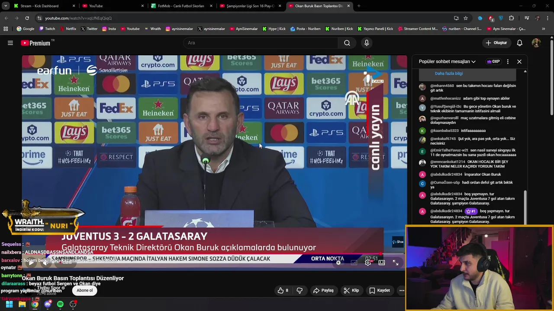Screen dimensions: 554x311
Task: Dislike the video with thumbs down
Action: [300, 290]
